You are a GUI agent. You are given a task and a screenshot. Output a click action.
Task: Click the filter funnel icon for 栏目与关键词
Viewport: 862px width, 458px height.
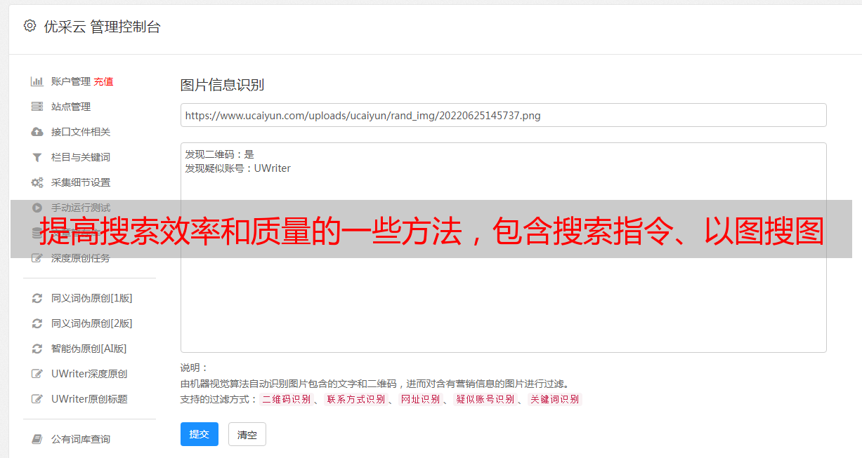(37, 157)
